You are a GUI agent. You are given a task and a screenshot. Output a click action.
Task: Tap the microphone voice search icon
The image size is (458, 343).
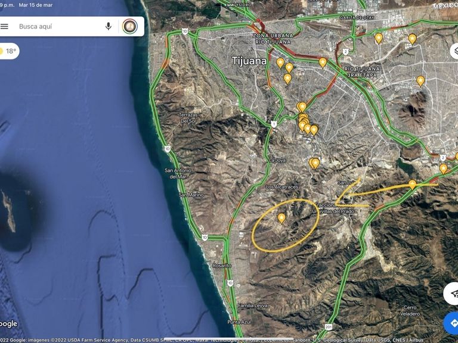[109, 27]
